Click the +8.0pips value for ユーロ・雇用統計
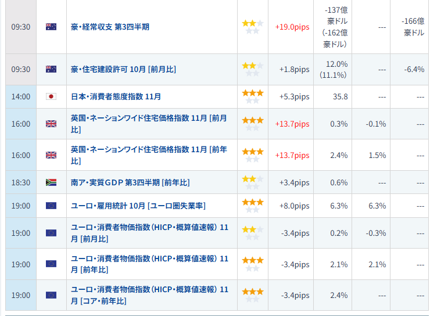Screen dimensions: 430x316 294,206
